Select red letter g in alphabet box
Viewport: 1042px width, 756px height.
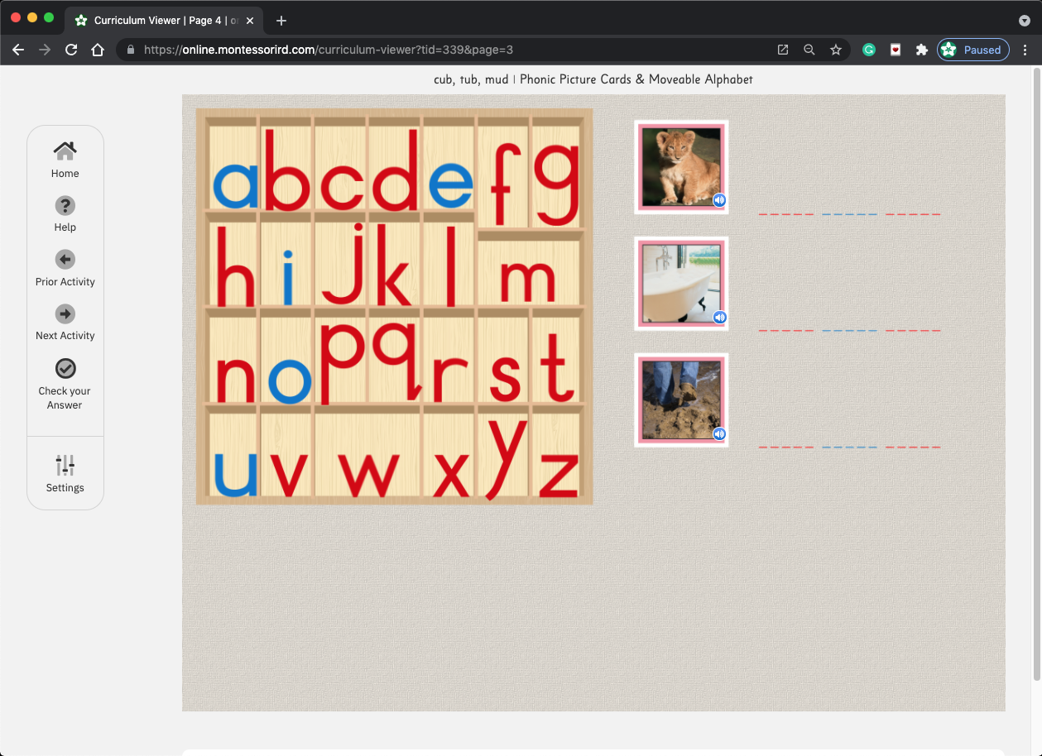coord(557,183)
